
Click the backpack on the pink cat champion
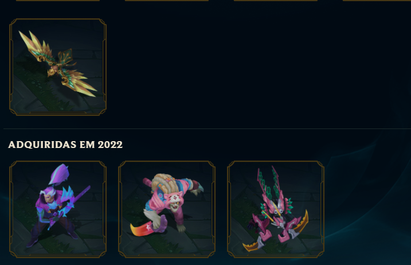tap(163, 182)
